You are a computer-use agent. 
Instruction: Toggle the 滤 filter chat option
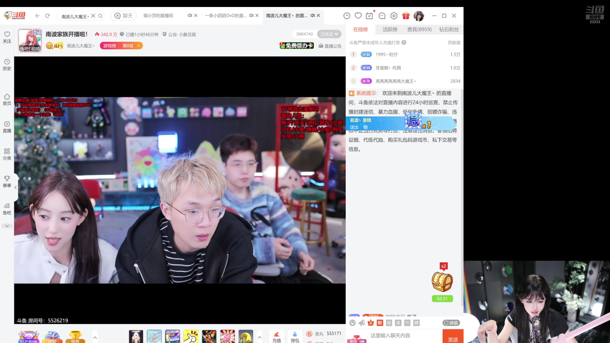click(398, 323)
